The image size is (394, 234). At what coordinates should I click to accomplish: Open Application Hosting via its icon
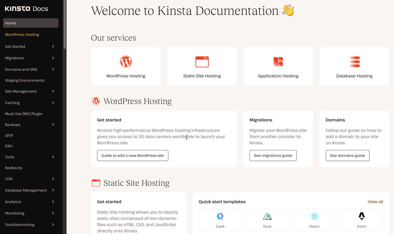(x=278, y=61)
